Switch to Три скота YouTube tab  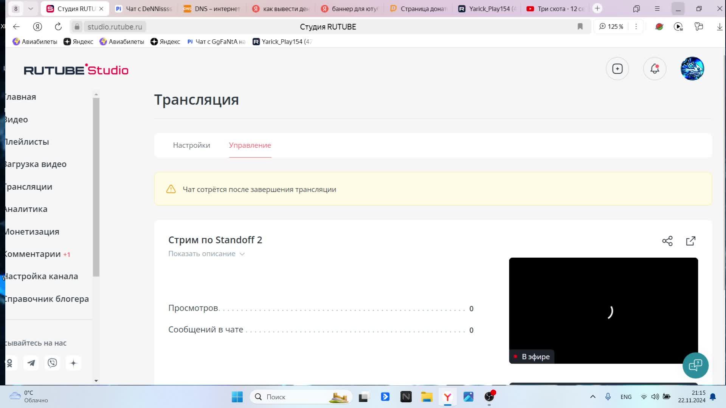pos(555,9)
